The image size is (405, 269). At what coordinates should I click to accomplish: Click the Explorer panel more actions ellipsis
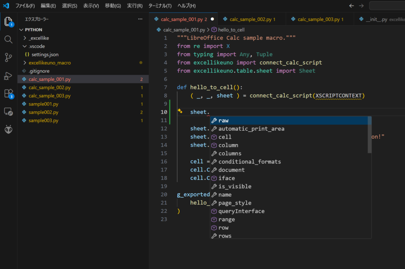[140, 19]
